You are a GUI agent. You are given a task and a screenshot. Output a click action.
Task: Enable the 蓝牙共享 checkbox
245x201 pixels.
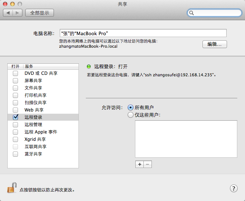tap(15, 154)
